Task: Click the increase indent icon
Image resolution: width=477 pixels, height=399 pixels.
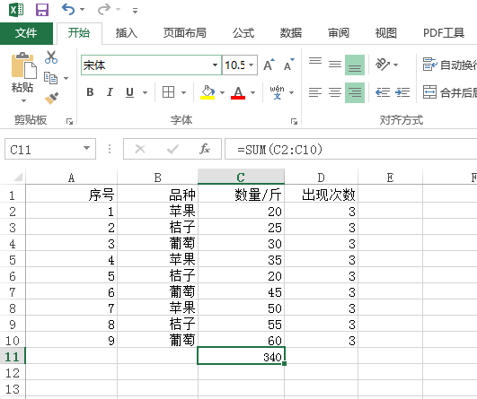Action: pyautogui.click(x=402, y=92)
